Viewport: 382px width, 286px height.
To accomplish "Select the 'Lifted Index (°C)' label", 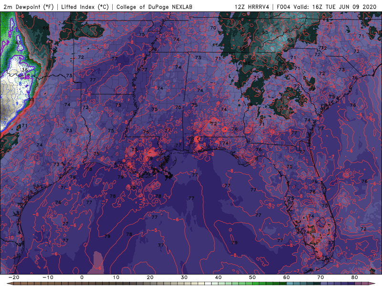I will [85, 7].
